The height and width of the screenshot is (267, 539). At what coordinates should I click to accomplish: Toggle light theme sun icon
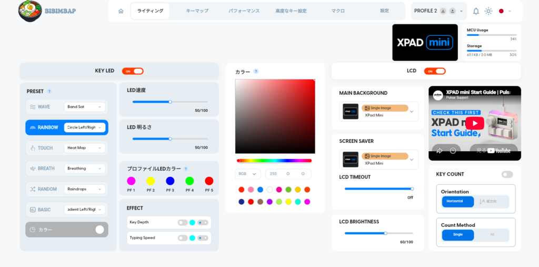coord(488,11)
